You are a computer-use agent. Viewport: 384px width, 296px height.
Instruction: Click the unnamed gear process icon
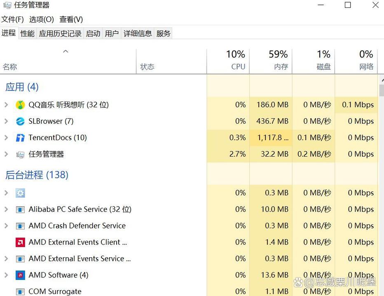pyautogui.click(x=20, y=193)
